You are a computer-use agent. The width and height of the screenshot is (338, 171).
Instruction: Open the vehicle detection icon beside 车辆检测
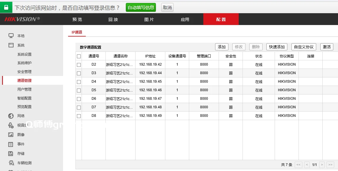[11, 163]
